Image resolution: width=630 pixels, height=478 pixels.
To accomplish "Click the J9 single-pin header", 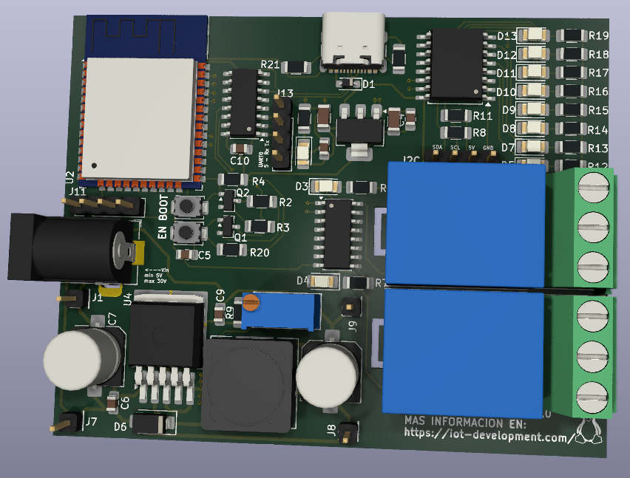I will (x=350, y=307).
